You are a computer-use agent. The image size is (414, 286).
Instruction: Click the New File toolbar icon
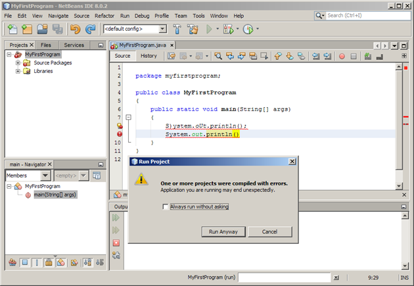tap(12, 29)
